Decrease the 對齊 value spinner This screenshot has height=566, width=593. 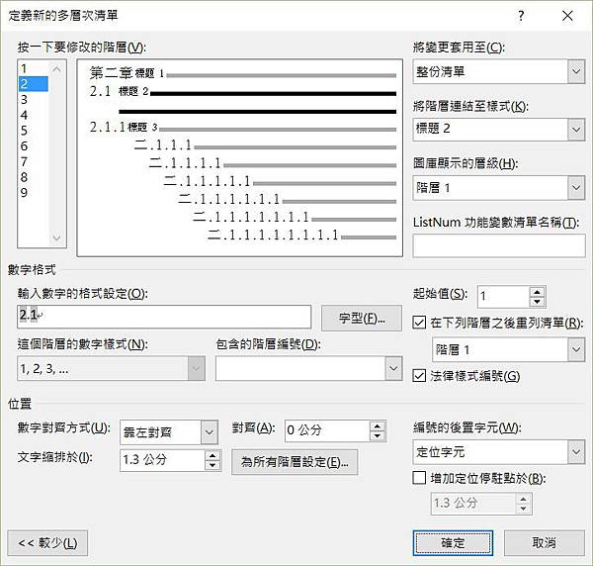(x=378, y=436)
